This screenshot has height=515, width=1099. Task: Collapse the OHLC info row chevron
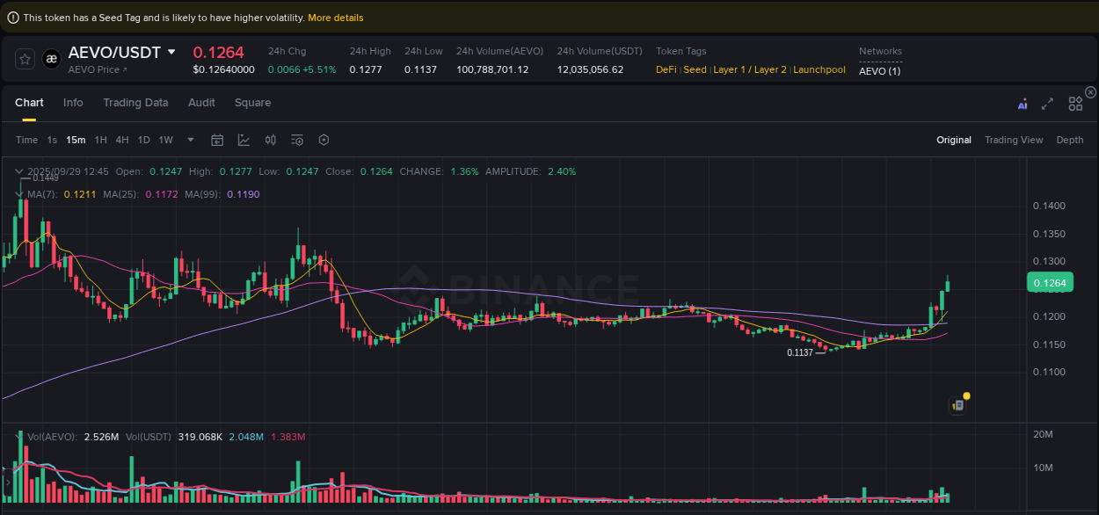point(19,171)
